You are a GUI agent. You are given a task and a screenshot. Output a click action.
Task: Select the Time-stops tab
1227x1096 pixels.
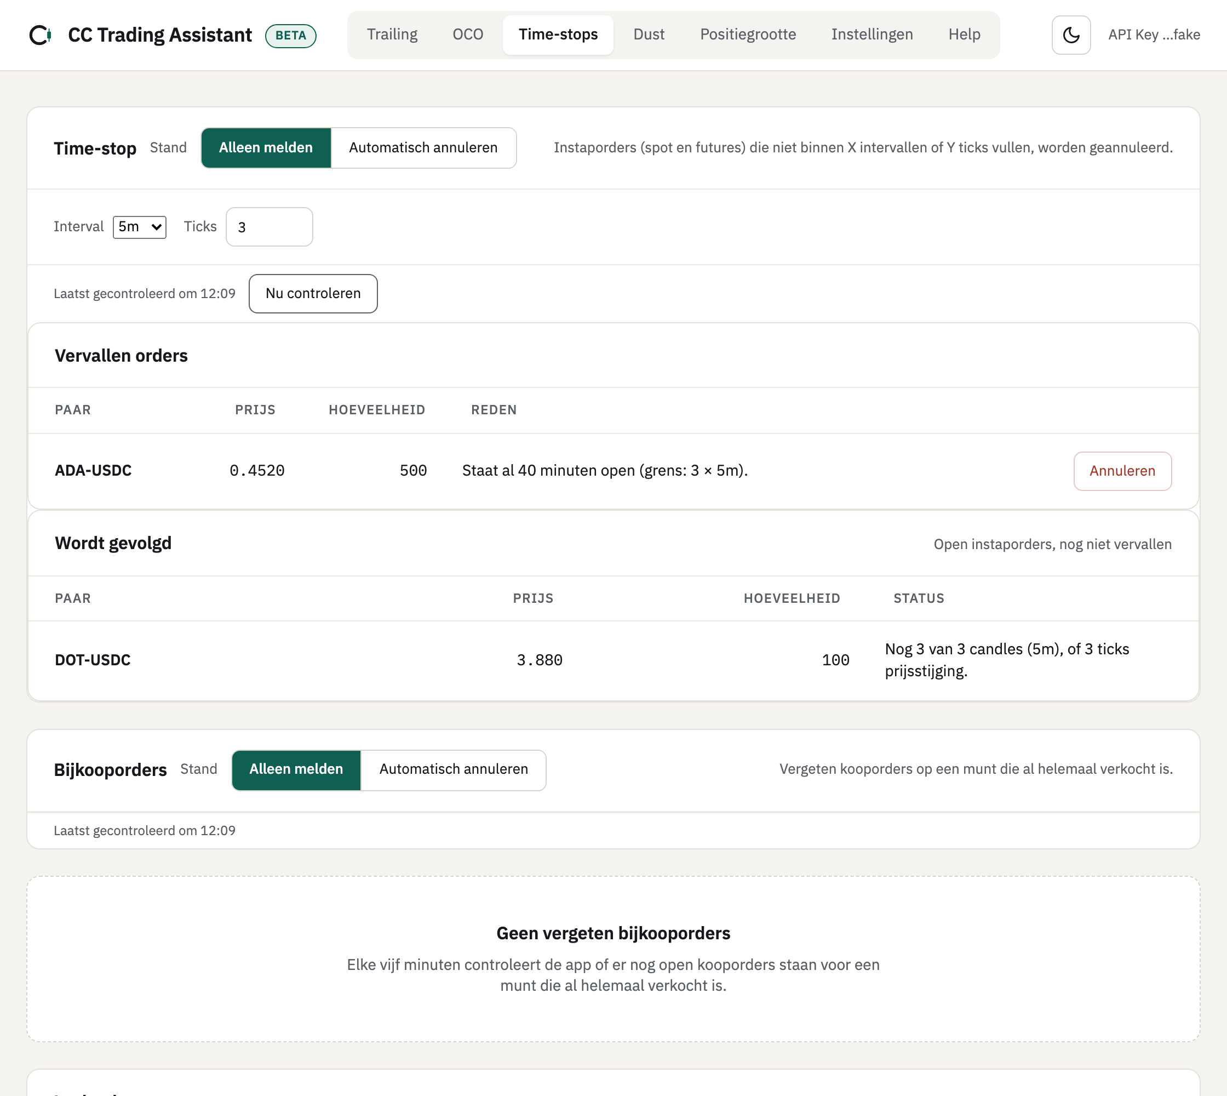[x=558, y=35]
